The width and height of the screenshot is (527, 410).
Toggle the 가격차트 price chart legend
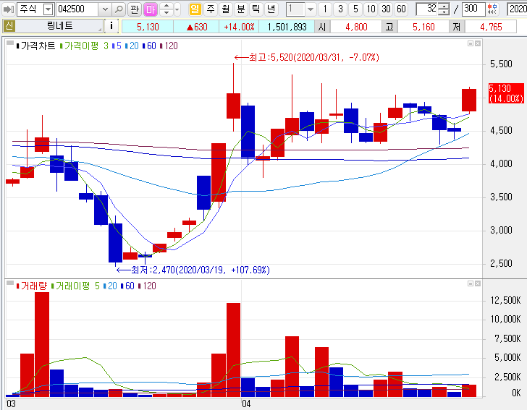pos(35,46)
